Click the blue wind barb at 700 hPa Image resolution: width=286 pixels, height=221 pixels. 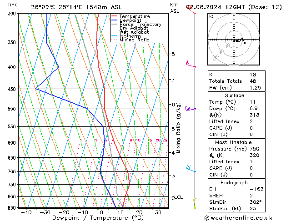(x=191, y=169)
